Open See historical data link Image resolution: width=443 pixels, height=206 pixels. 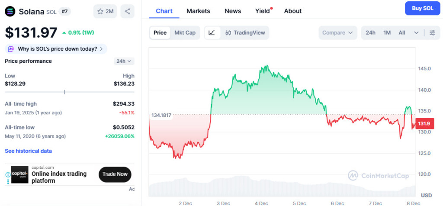click(x=28, y=151)
